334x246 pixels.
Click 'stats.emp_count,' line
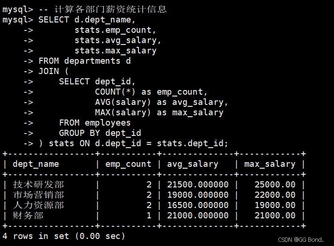point(115,30)
